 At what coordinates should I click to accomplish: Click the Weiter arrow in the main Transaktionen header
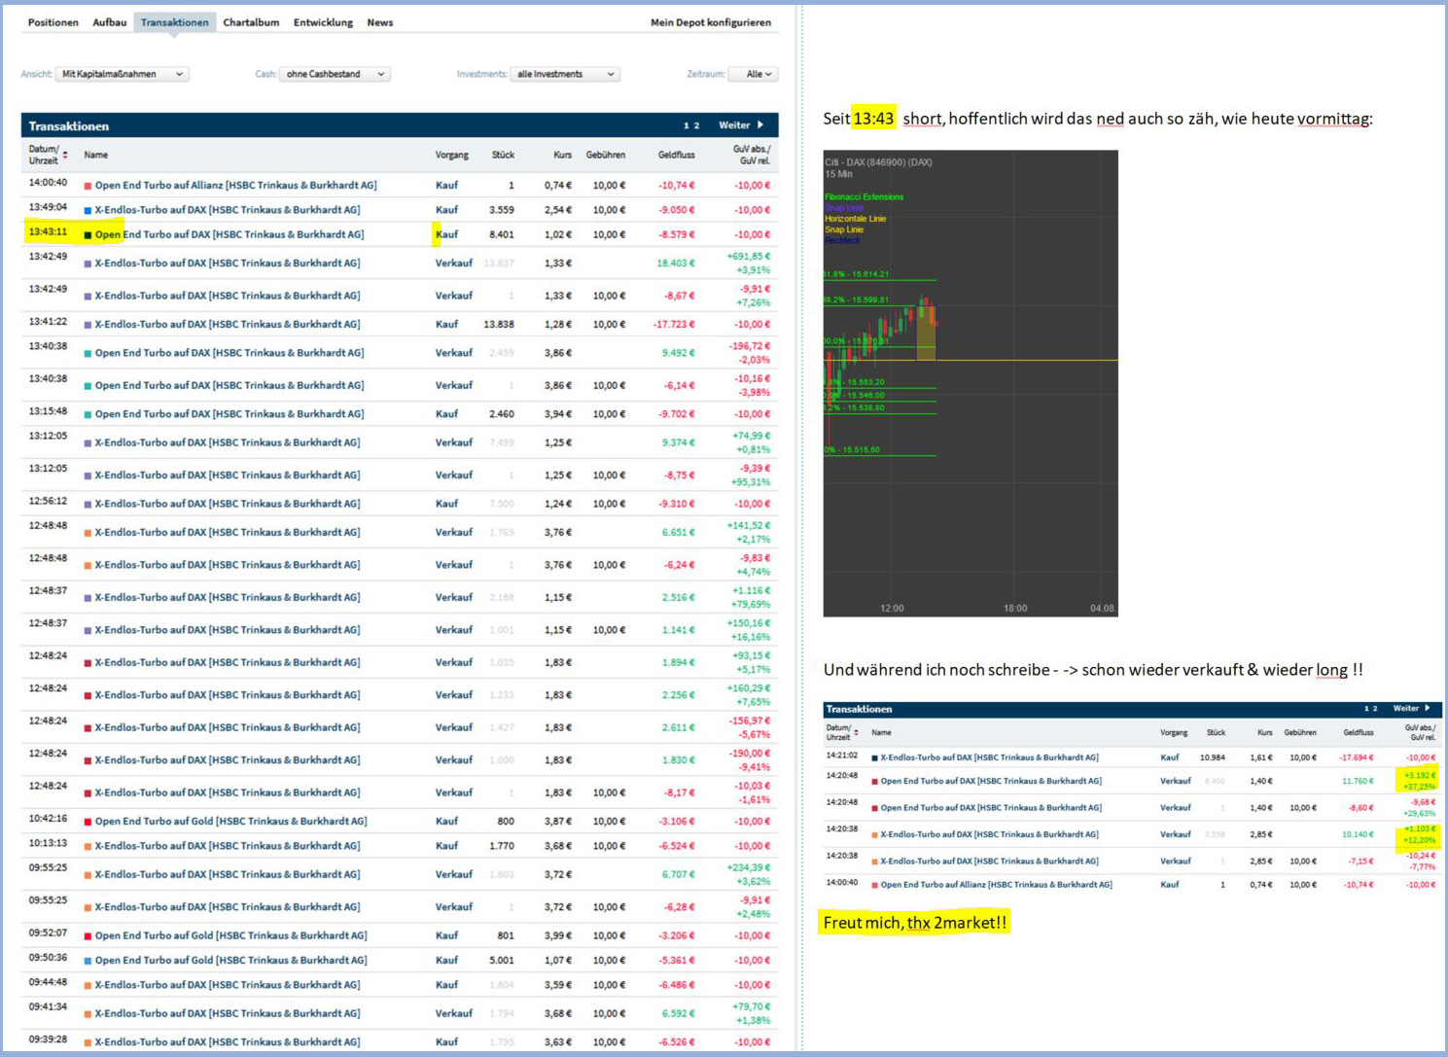click(760, 125)
